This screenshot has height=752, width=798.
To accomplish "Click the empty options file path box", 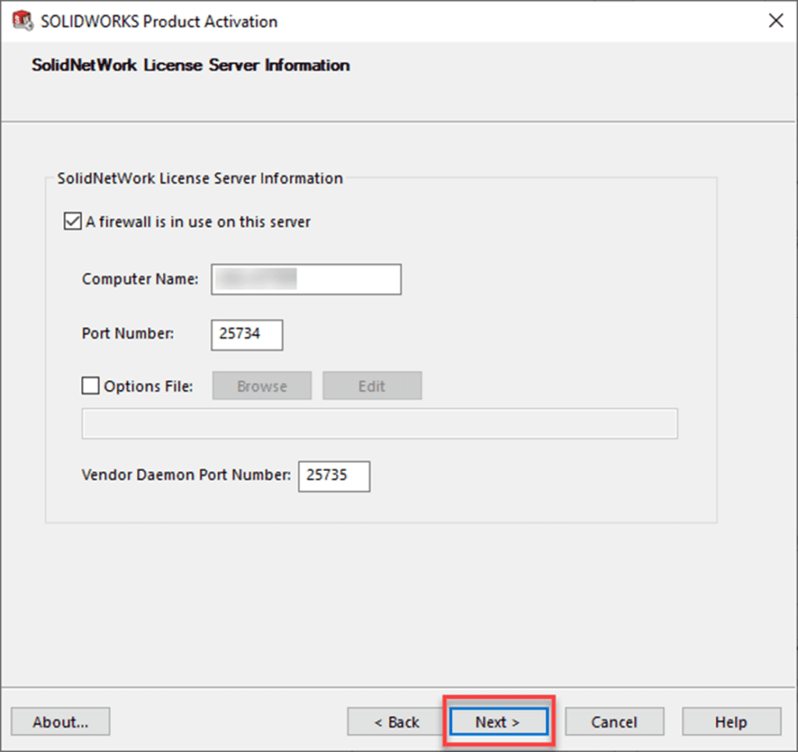I will point(380,423).
